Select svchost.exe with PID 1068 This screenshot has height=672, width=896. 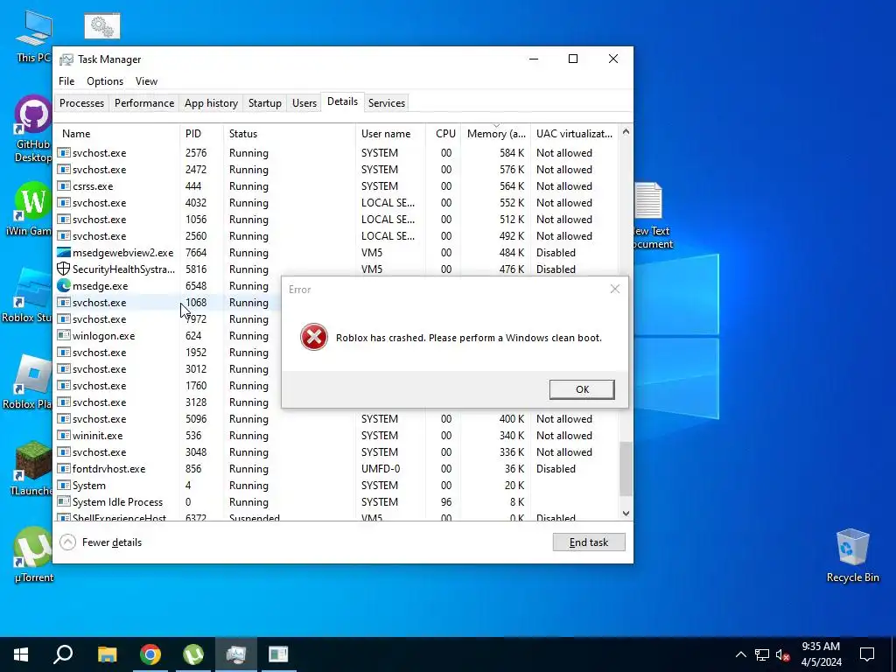point(169,302)
